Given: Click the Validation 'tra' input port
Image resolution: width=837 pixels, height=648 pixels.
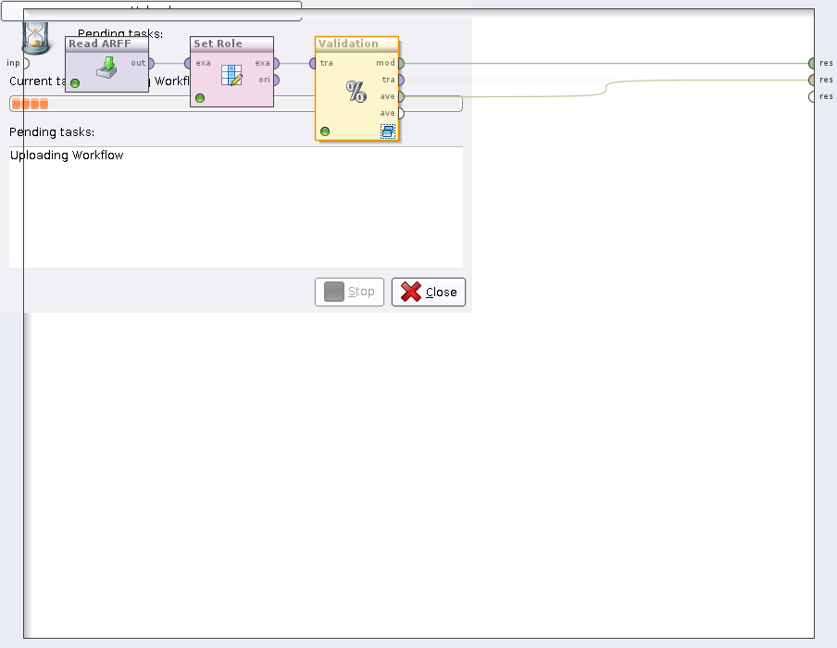Looking at the screenshot, I should point(314,63).
